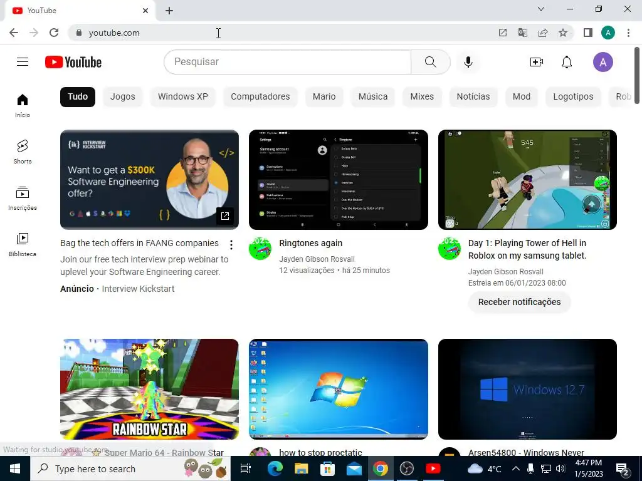This screenshot has width=642, height=481.
Task: Open the Create video camera icon
Action: 537,62
